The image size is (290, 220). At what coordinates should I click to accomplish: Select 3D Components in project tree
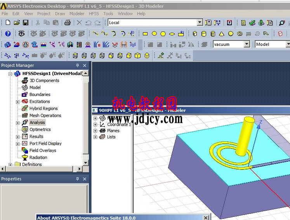tap(44, 80)
